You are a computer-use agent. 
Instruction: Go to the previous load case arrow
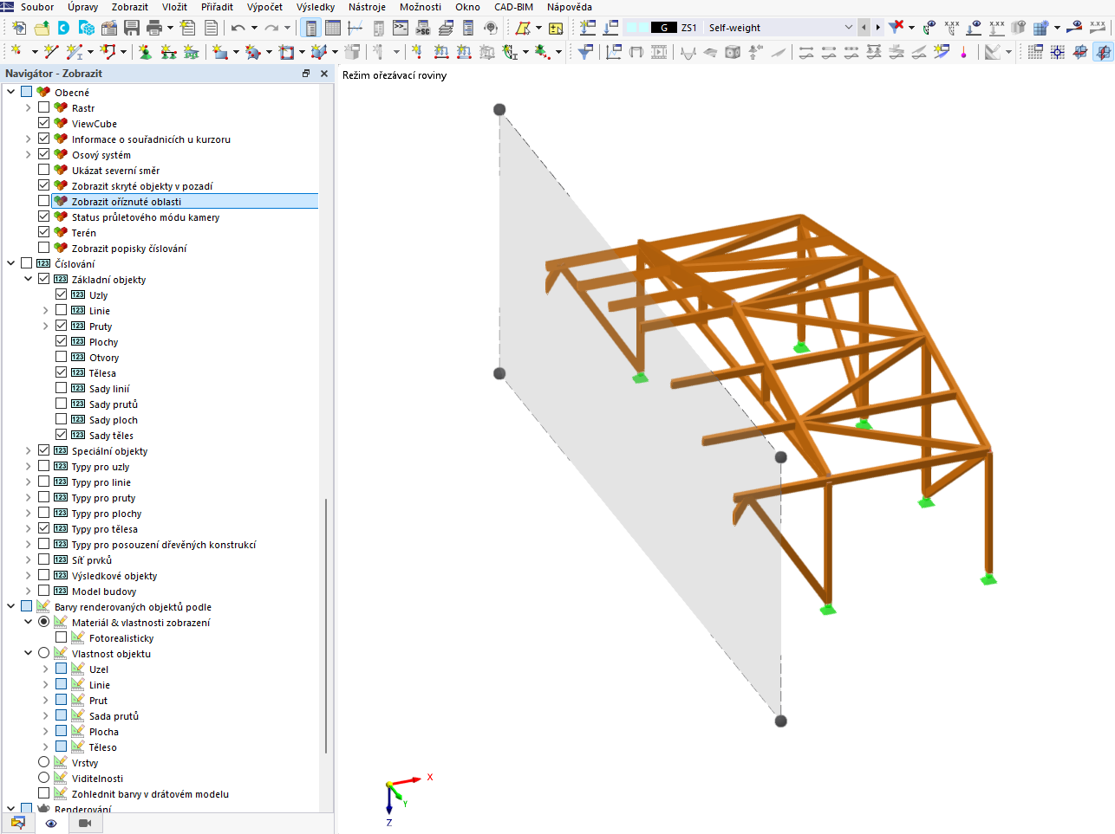(864, 28)
